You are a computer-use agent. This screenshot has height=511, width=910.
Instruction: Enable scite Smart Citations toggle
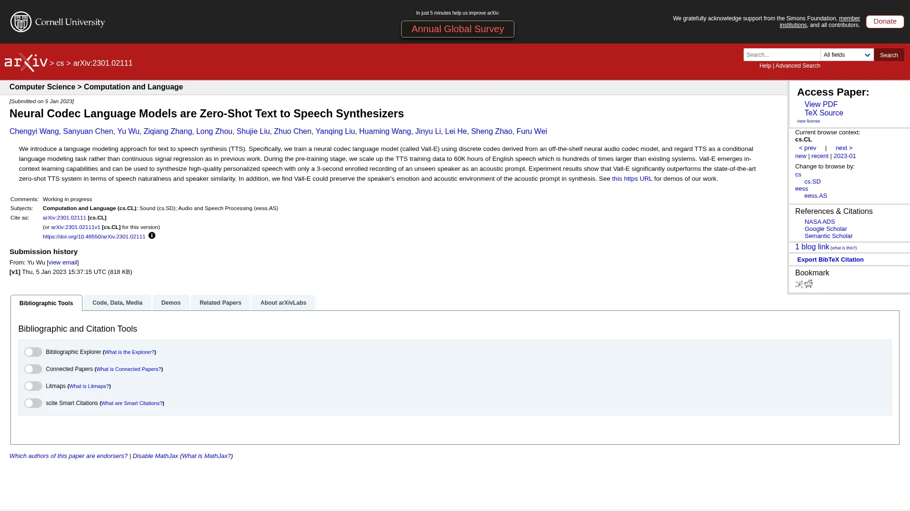(33, 403)
